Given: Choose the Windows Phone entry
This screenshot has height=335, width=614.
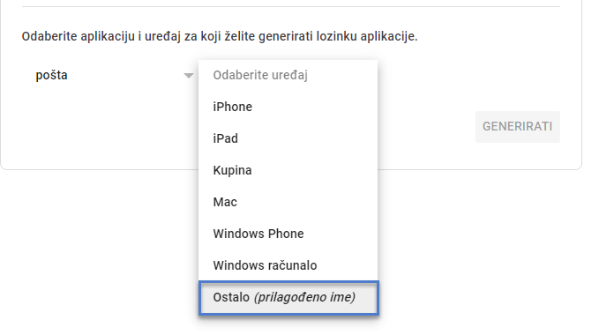Looking at the screenshot, I should [288, 234].
